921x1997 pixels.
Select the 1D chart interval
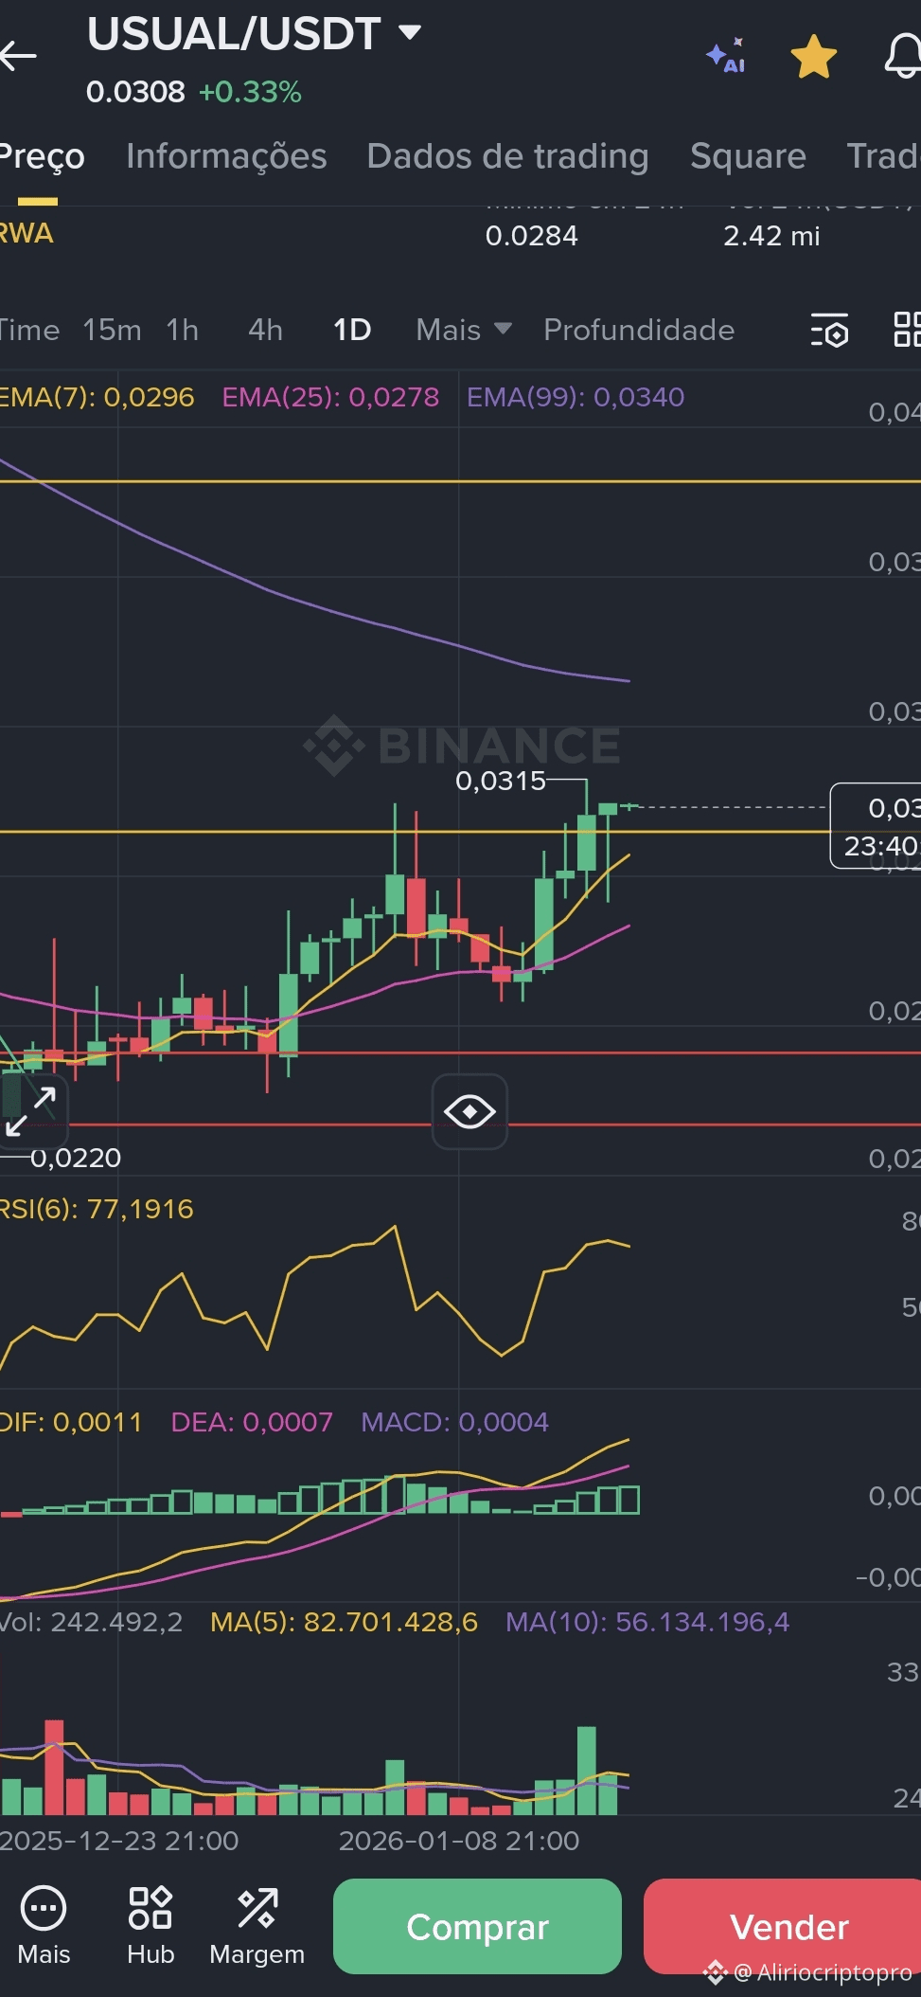351,331
